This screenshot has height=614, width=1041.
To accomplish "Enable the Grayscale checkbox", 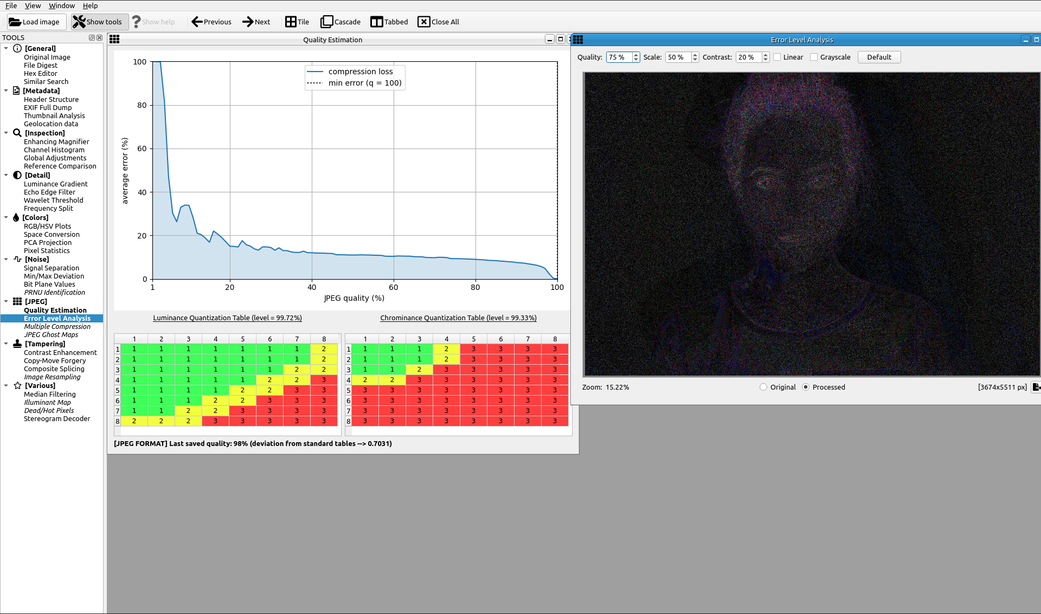I will point(814,57).
